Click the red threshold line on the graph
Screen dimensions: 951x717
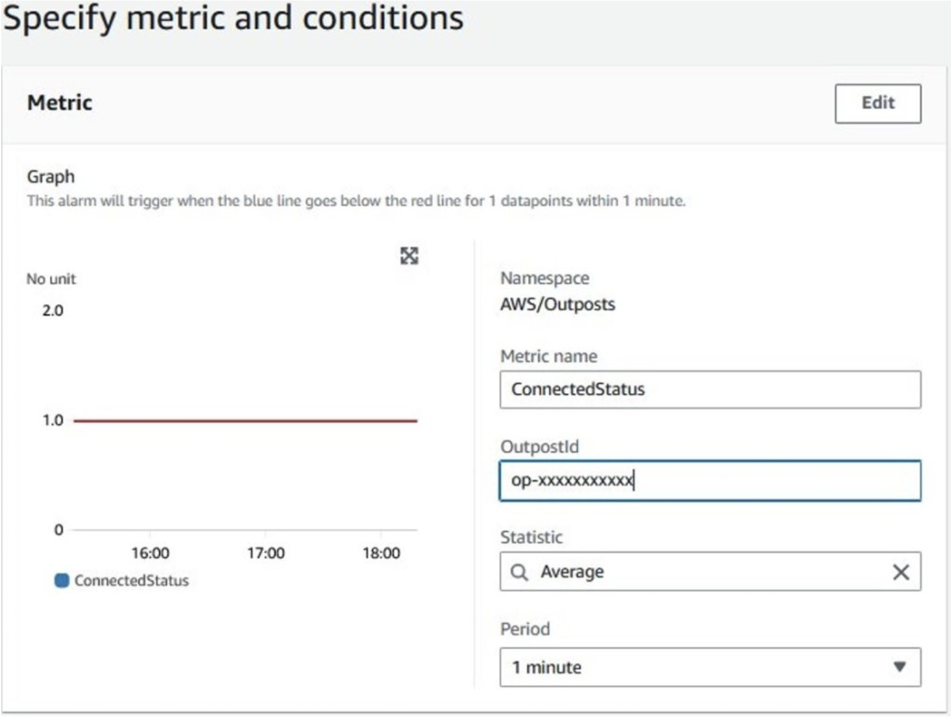coord(245,421)
